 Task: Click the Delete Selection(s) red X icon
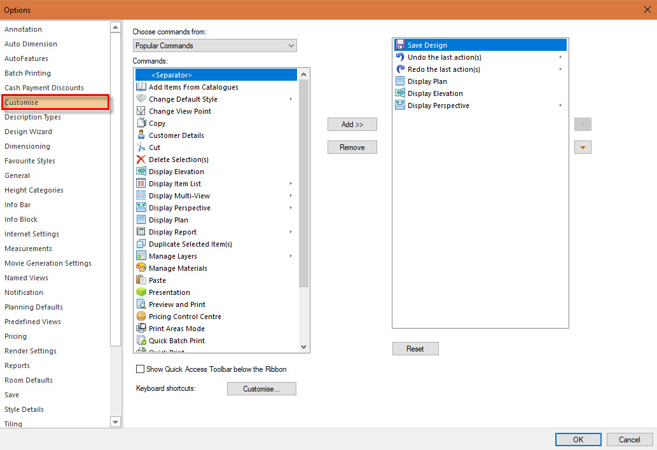pyautogui.click(x=141, y=159)
